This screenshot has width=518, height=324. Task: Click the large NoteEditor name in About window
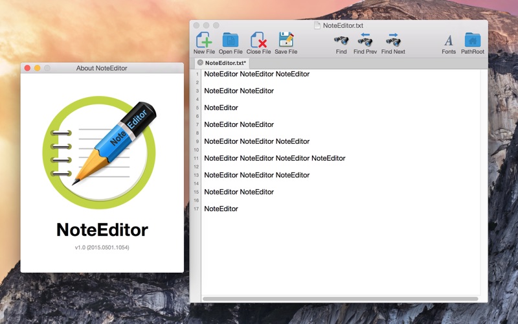coord(102,229)
